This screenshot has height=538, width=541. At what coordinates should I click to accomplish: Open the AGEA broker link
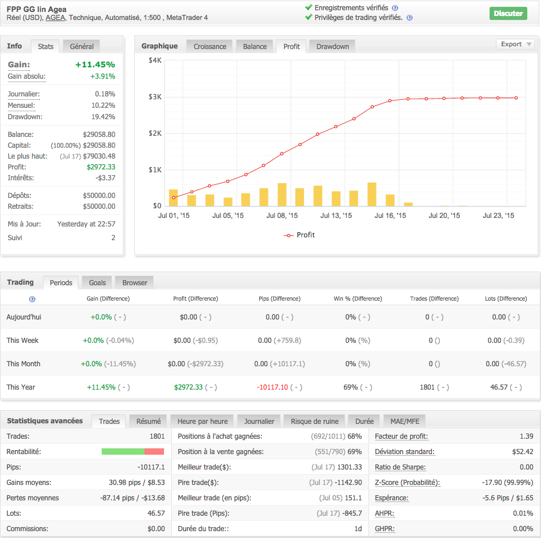coord(55,18)
